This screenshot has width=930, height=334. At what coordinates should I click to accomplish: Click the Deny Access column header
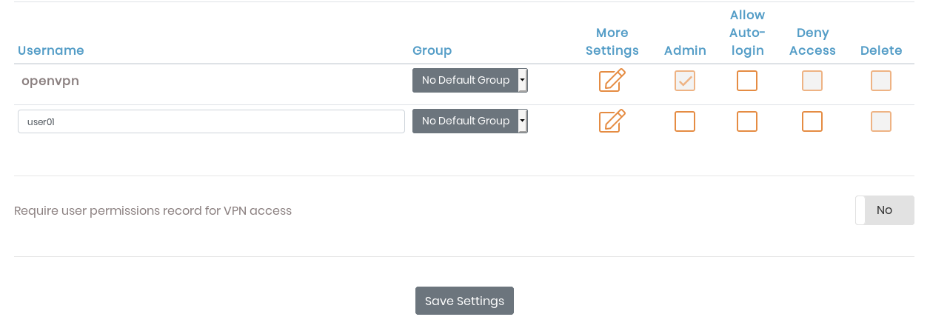(x=812, y=41)
